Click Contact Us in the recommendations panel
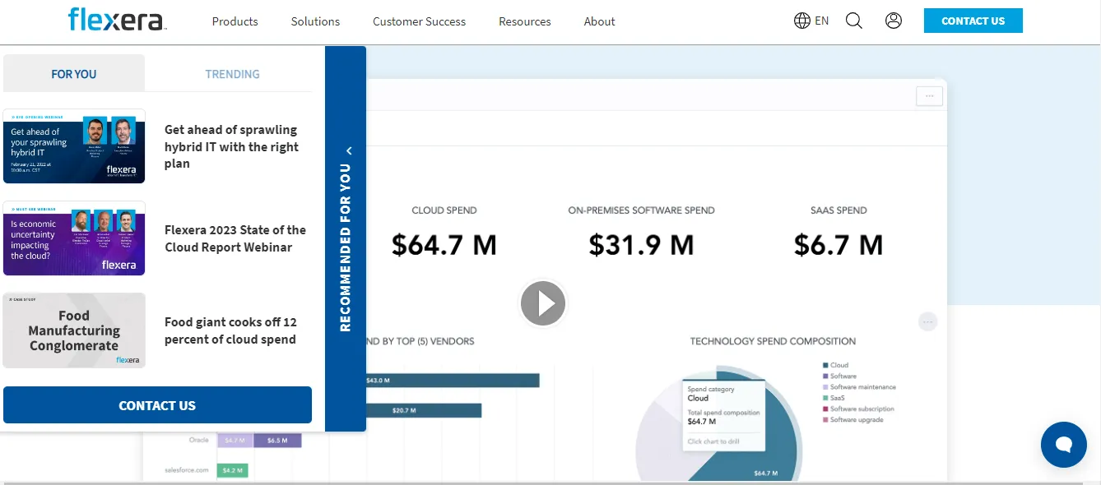The image size is (1101, 485). coord(157,405)
